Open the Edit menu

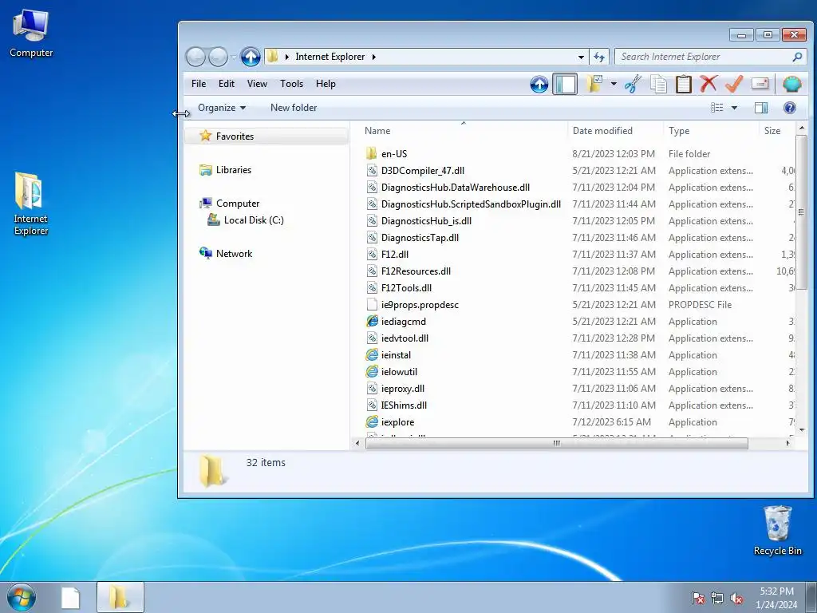[226, 84]
